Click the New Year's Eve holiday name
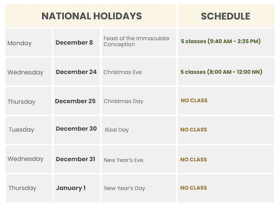 pos(123,160)
